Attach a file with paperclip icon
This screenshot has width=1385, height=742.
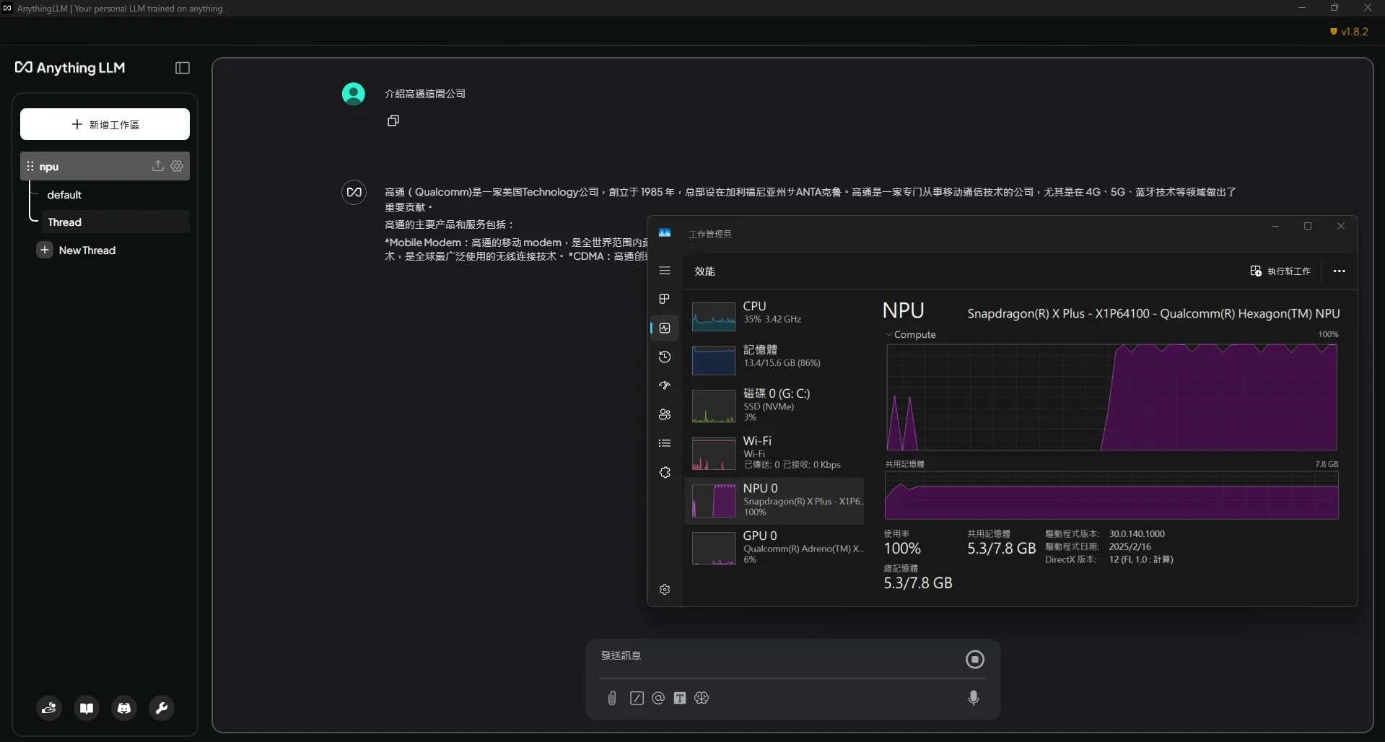pos(612,698)
